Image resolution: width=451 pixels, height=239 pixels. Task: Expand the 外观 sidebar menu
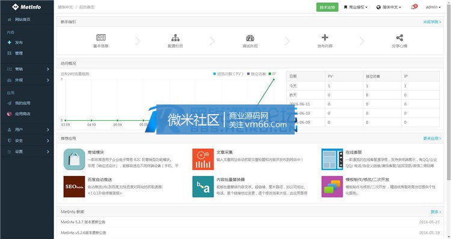click(x=26, y=80)
